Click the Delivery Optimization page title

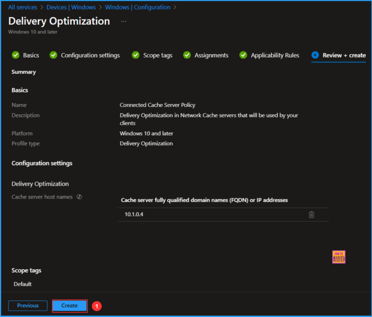pyautogui.click(x=59, y=21)
